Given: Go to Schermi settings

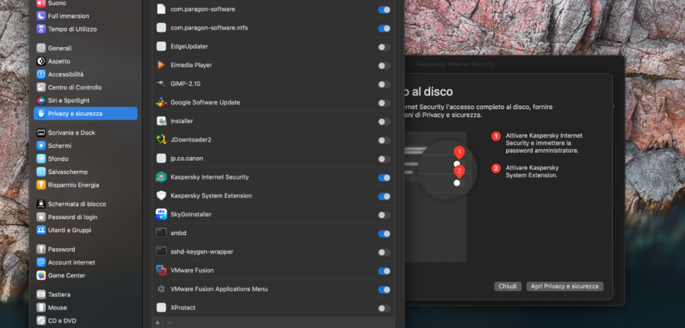Looking at the screenshot, I should pyautogui.click(x=86, y=146).
